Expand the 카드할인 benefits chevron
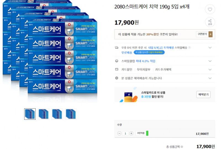221x149 pixels. 210,70
